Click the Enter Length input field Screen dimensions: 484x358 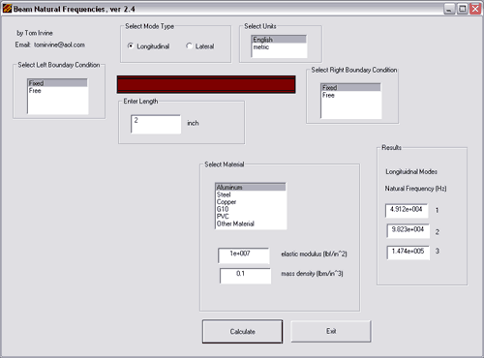156,124
